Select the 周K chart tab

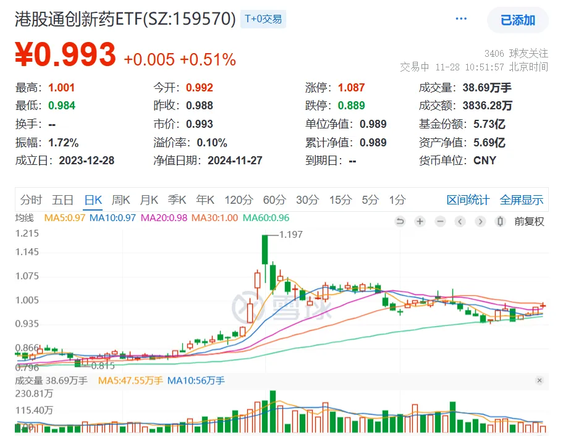click(121, 199)
